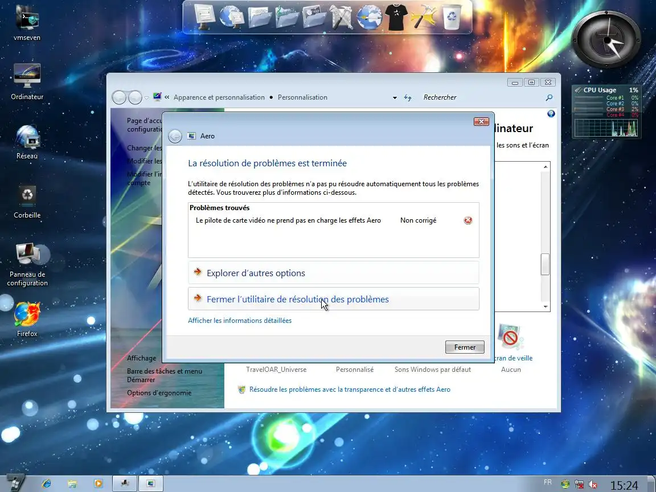Open Windows Explorer from the taskbar

(72, 483)
